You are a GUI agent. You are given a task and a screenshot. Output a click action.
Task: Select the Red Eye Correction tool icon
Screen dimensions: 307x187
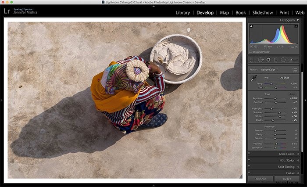click(268, 60)
